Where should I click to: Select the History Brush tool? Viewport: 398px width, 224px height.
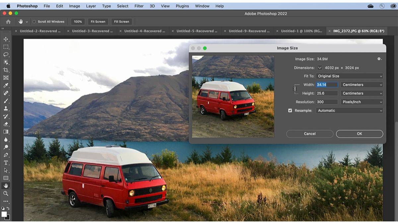(6, 116)
